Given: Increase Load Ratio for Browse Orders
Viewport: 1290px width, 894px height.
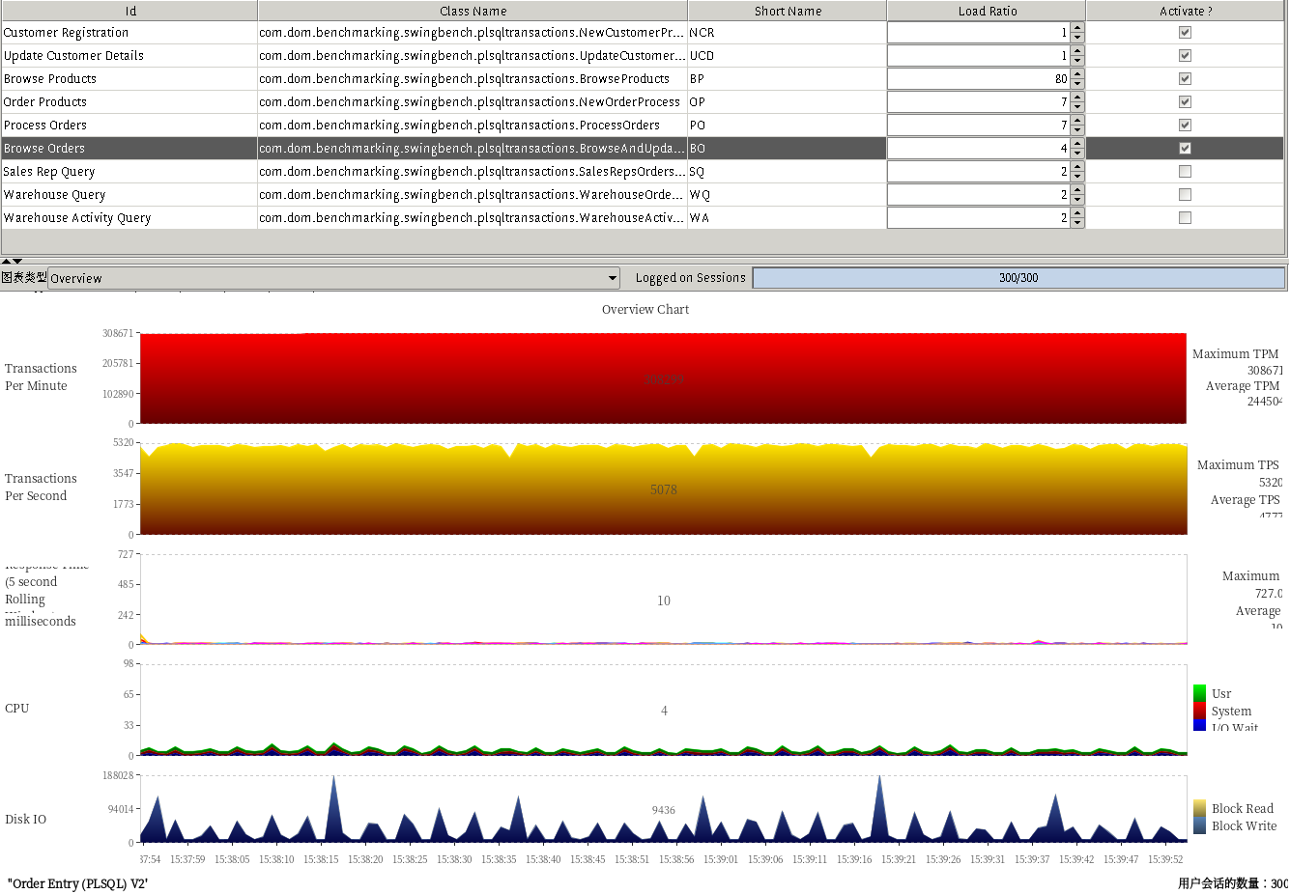Looking at the screenshot, I should tap(1077, 143).
